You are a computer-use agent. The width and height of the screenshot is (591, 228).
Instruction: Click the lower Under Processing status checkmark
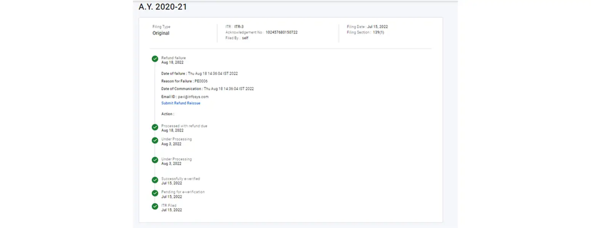155,160
